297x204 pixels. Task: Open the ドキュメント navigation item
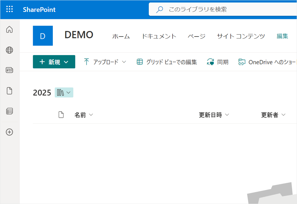159,36
